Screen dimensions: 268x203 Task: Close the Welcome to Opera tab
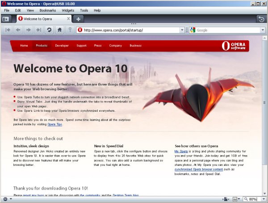point(68,18)
